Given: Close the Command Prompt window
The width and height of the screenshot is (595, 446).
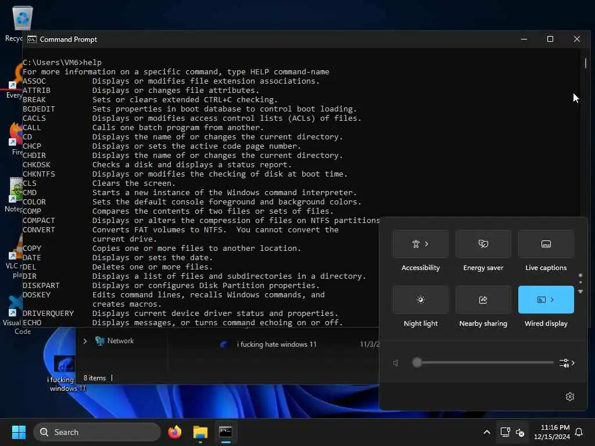Looking at the screenshot, I should (x=577, y=39).
